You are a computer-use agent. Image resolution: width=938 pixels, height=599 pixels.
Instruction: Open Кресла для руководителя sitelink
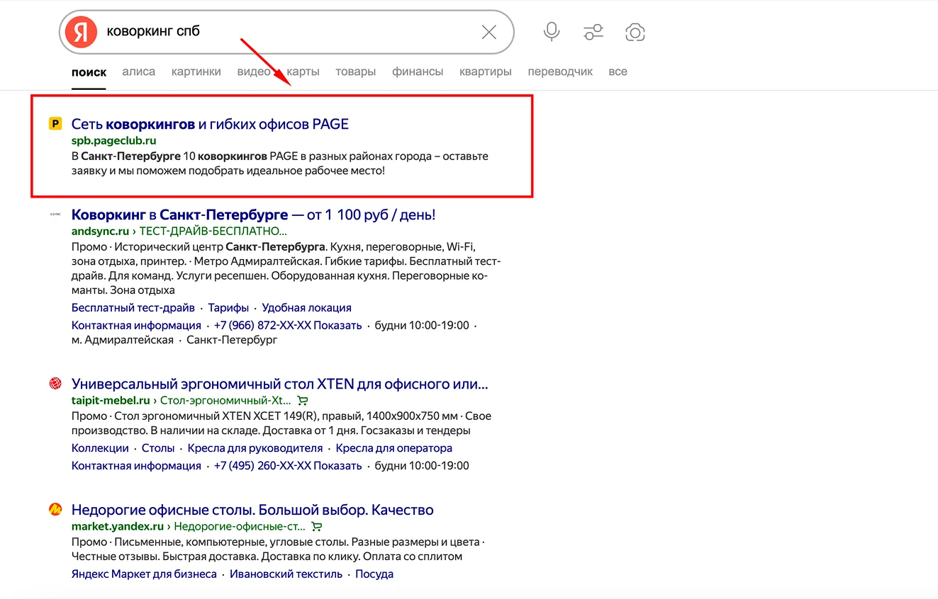(255, 448)
